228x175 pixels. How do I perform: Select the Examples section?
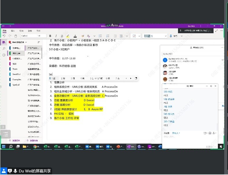pyautogui.click(x=16, y=80)
